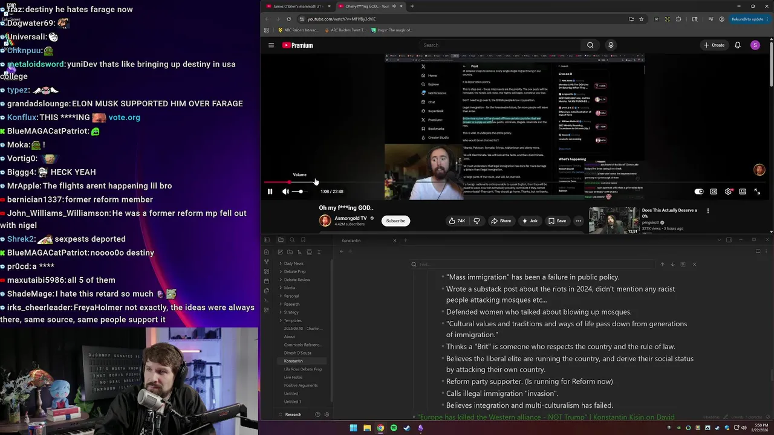Open more actions ellipsis under video
The height and width of the screenshot is (435, 774).
579,221
